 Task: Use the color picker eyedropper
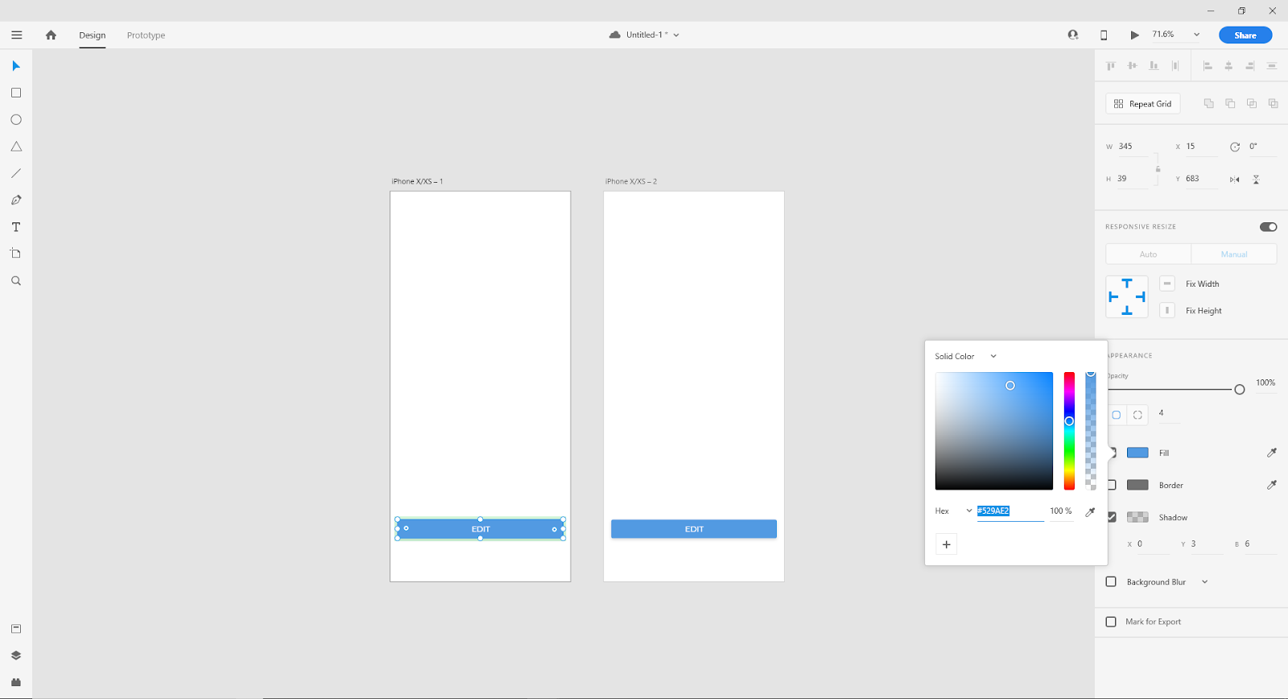coord(1090,511)
